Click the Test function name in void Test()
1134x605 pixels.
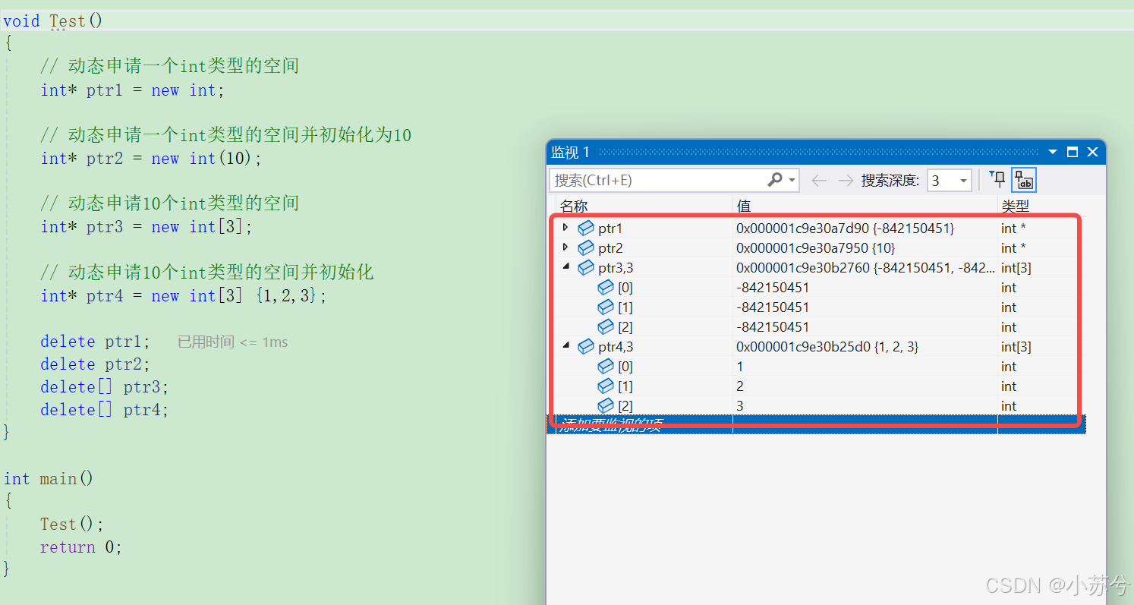(x=68, y=20)
